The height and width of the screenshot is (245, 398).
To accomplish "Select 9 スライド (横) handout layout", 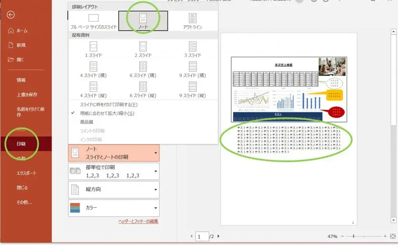I will click(193, 70).
